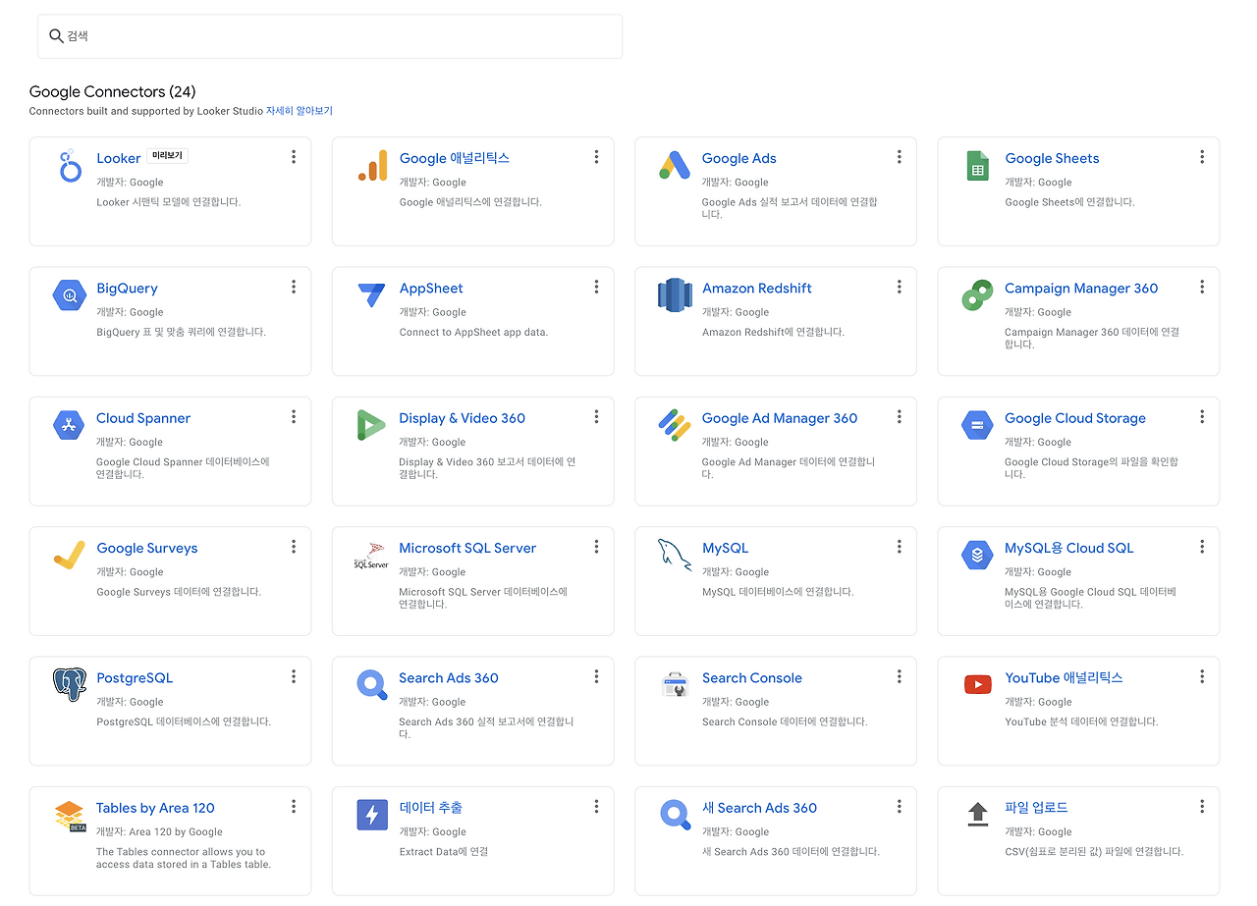Open more options for Cloud Spanner

pos(294,417)
